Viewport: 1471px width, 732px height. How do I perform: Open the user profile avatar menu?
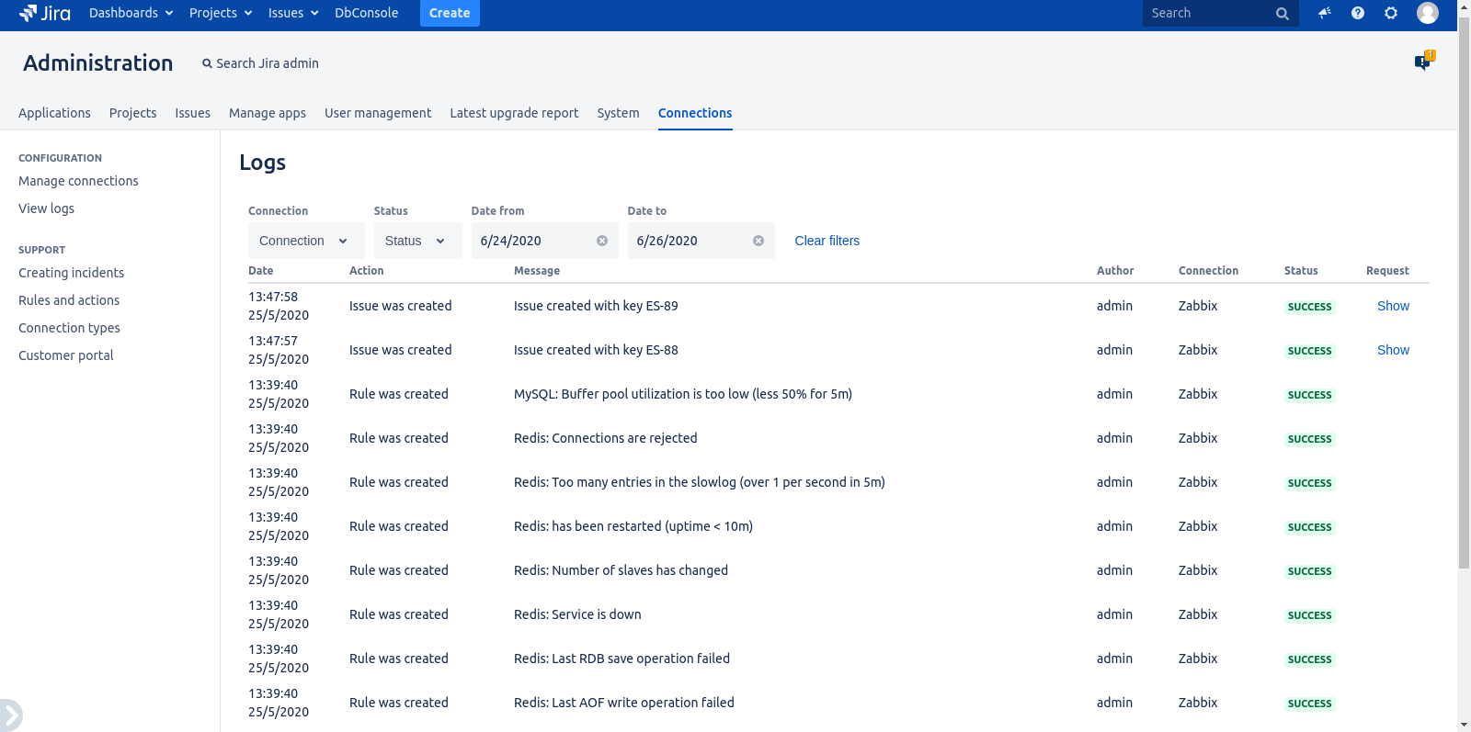pos(1428,13)
